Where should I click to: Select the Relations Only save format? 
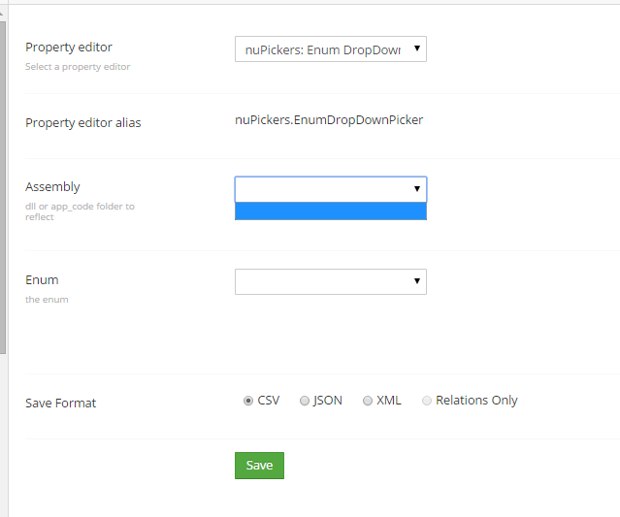[x=426, y=401]
